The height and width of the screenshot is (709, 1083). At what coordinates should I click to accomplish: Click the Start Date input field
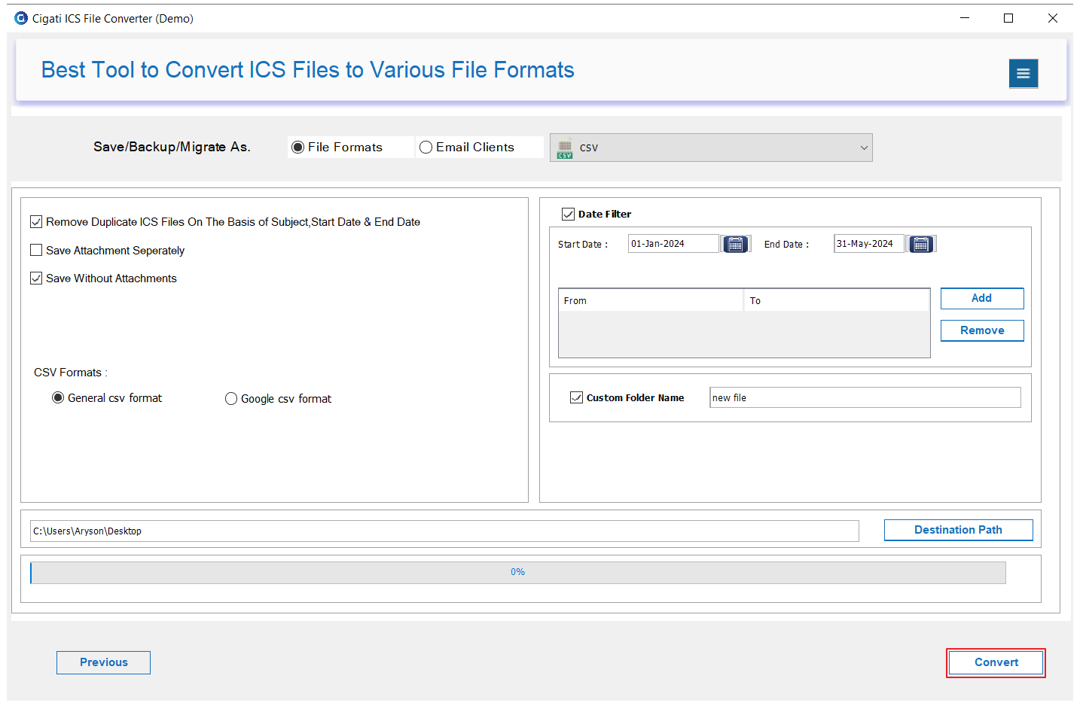pos(673,244)
